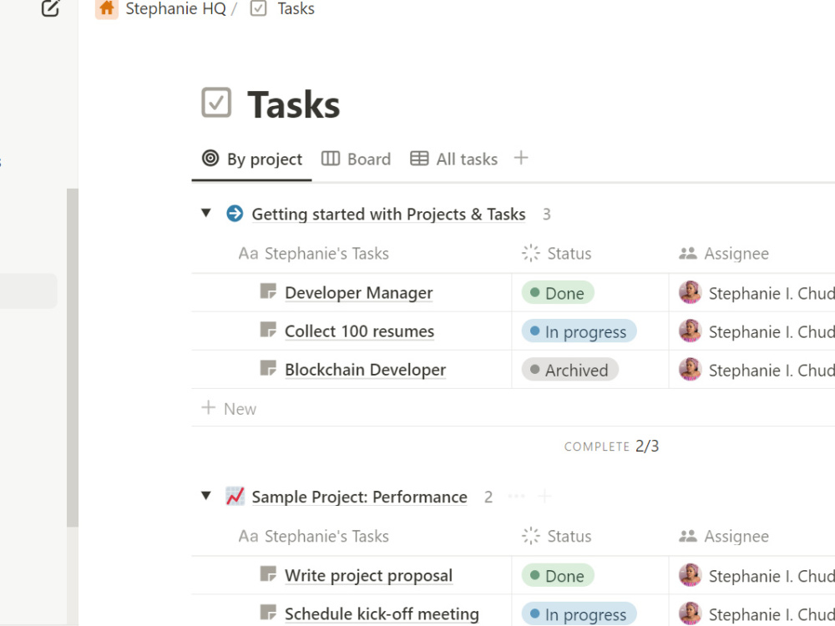Viewport: 835px width, 626px height.
Task: Open Sample Project: Performance project
Action: 359,497
